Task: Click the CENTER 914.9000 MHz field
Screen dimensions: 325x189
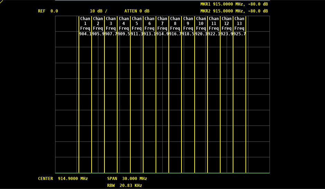Action: pos(63,179)
